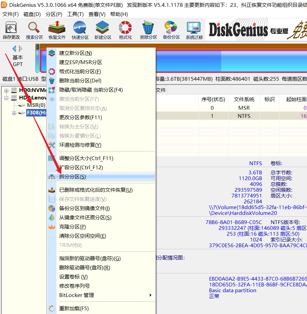Click the 格式化当前分区 red ring icon
The height and width of the screenshot is (314, 307).
point(52,72)
